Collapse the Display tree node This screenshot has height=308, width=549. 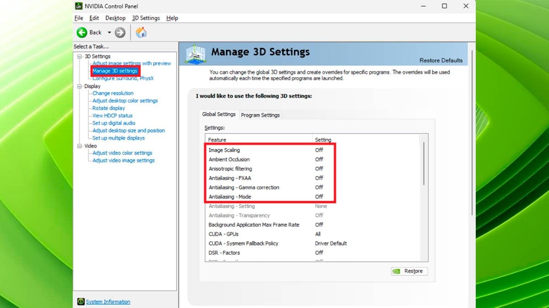[80, 86]
